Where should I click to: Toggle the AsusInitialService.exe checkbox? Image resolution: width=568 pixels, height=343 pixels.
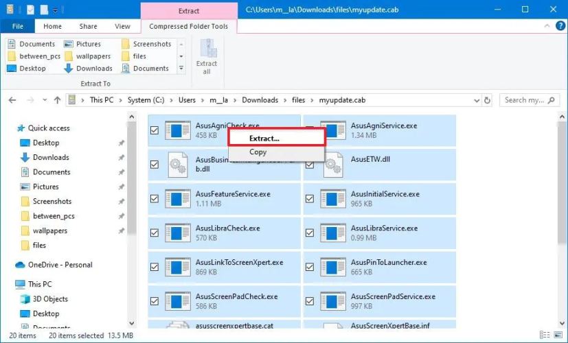click(310, 199)
